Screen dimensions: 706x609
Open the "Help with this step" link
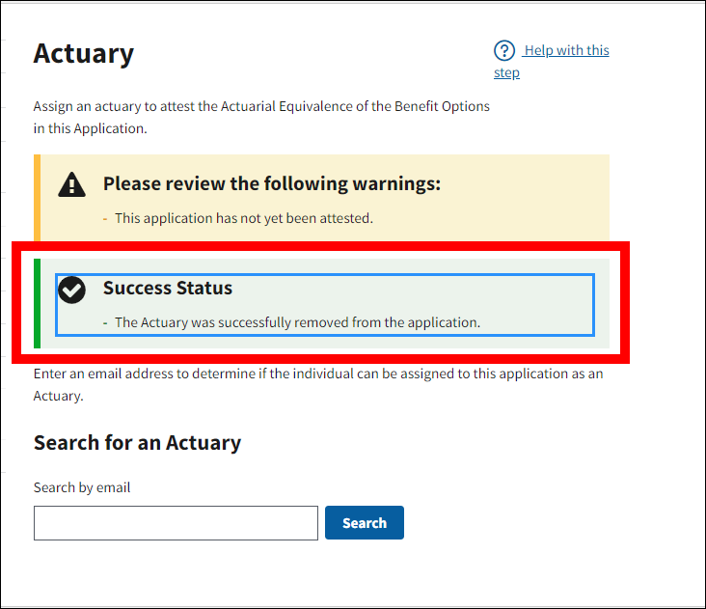pos(566,51)
